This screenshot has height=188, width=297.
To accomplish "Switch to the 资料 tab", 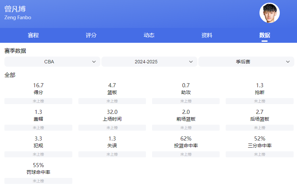I will 207,35.
